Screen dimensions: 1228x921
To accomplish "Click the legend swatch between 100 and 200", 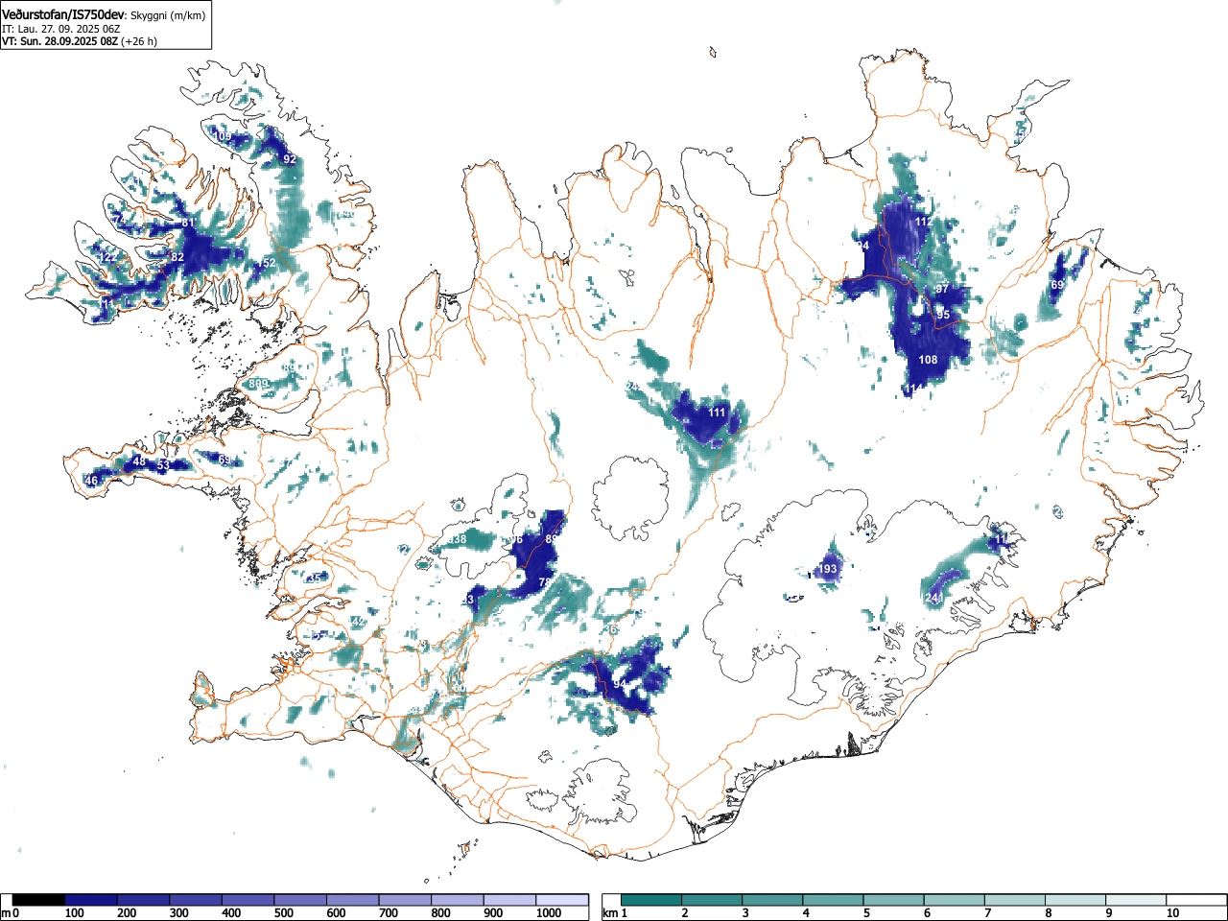I will point(91,900).
